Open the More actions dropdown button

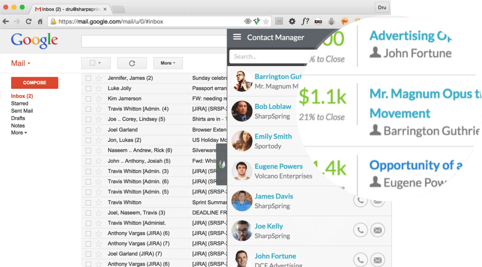[168, 63]
